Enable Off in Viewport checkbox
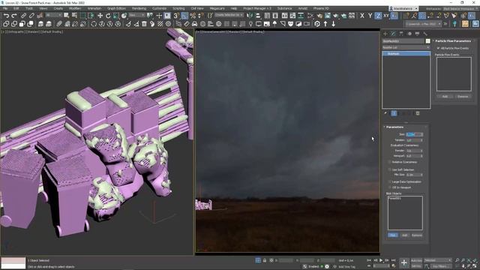The image size is (480, 270). pos(390,187)
